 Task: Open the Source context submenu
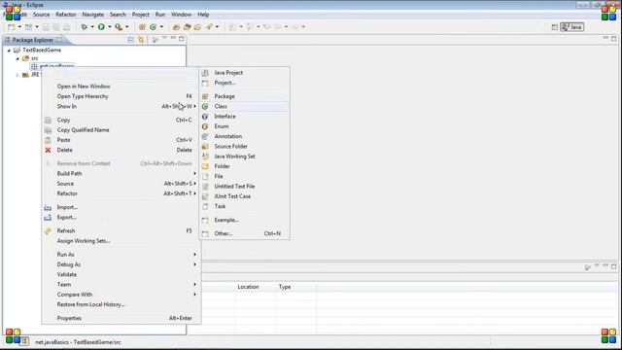tap(121, 184)
